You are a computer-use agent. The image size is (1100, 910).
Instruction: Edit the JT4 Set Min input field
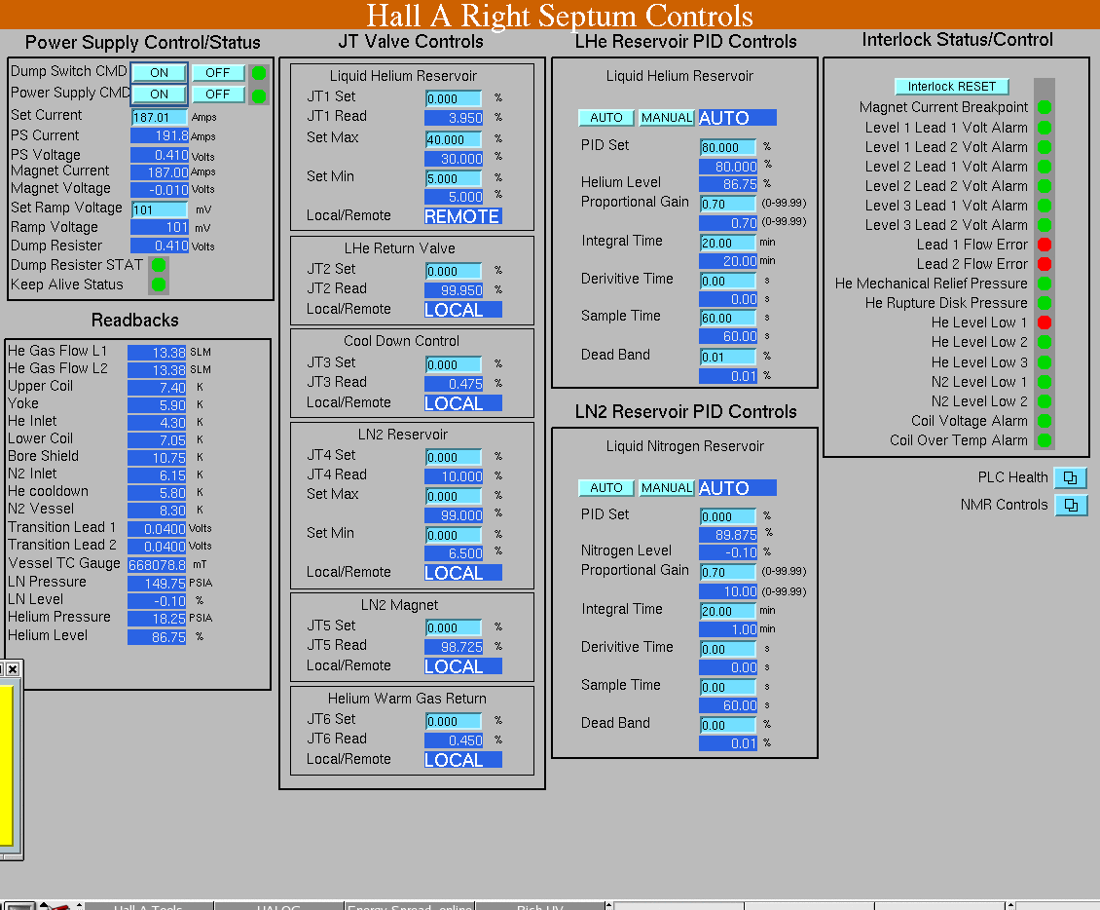[x=454, y=535]
